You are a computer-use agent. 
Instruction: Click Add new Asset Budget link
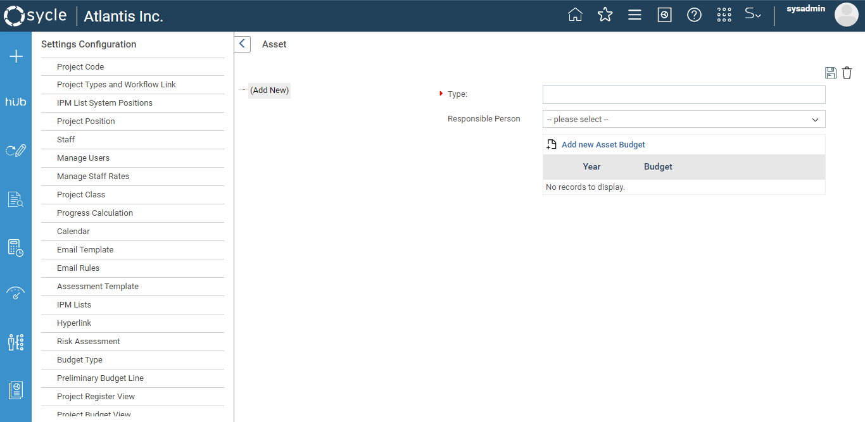point(603,145)
